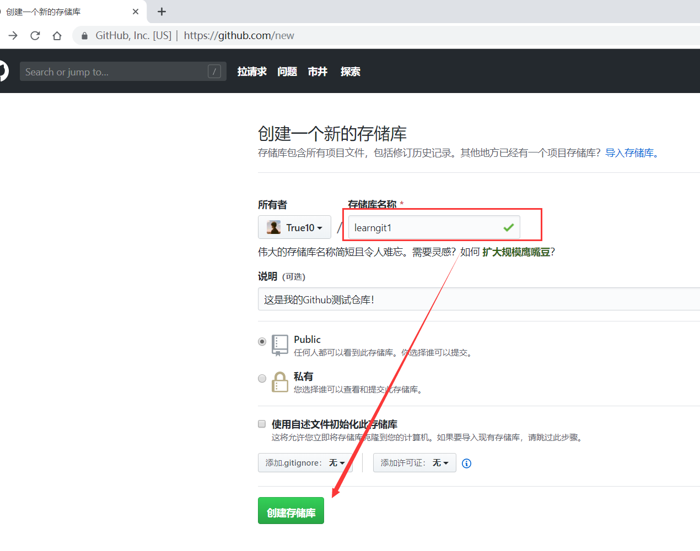Image resolution: width=700 pixels, height=551 pixels.
Task: Click GitHub, Inc. [US] certificate text
Action: click(x=133, y=36)
